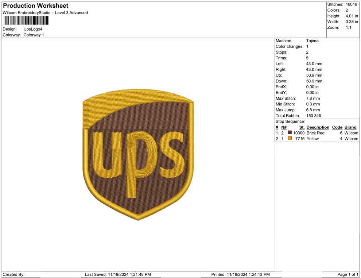Click the Colorway 1 field
The image size is (361, 278).
[34, 35]
